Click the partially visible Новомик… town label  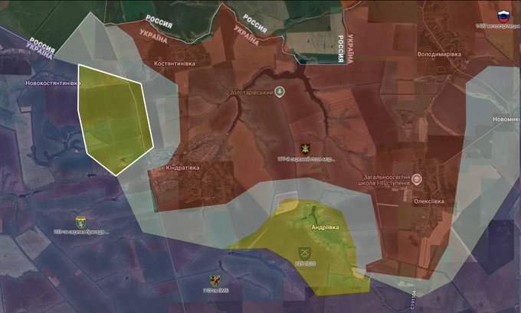pyautogui.click(x=506, y=119)
